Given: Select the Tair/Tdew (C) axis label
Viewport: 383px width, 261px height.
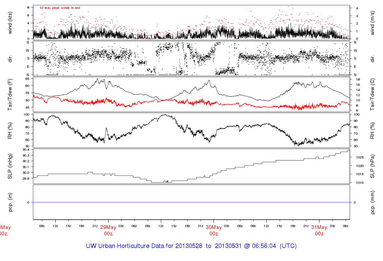Looking at the screenshot, I should coord(373,94).
